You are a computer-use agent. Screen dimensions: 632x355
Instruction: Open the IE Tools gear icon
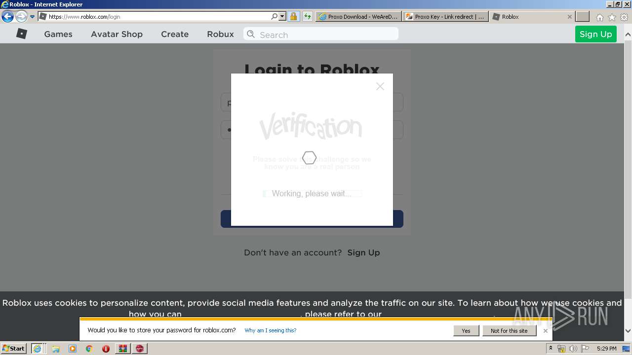(x=624, y=17)
